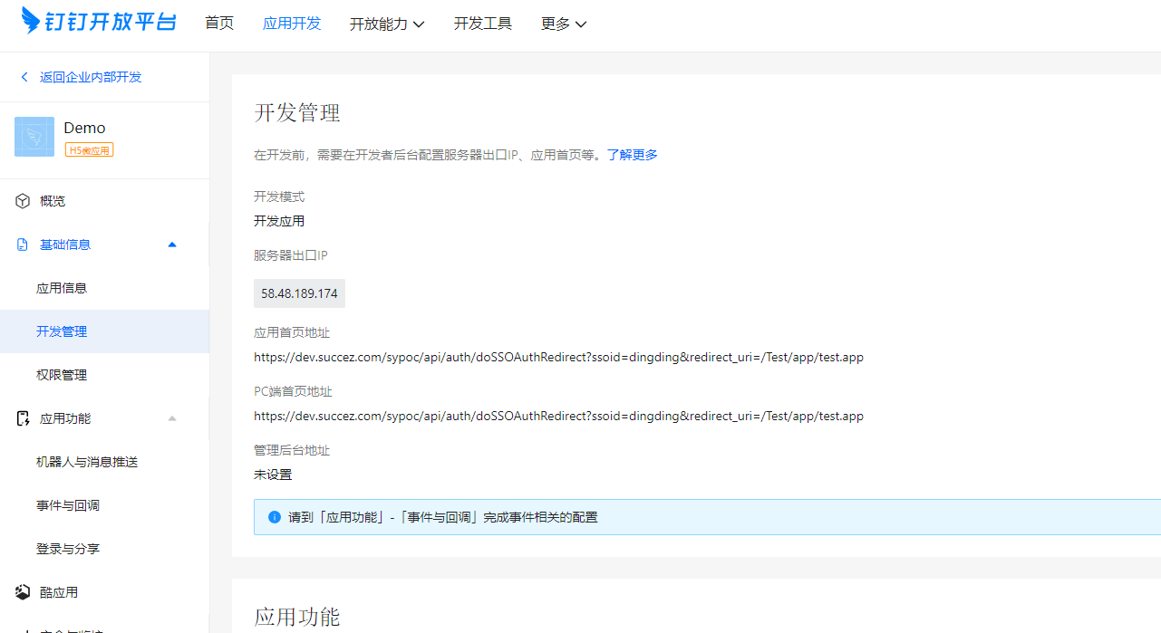Collapse the 基础信息 section
The width and height of the screenshot is (1161, 633).
click(x=171, y=244)
